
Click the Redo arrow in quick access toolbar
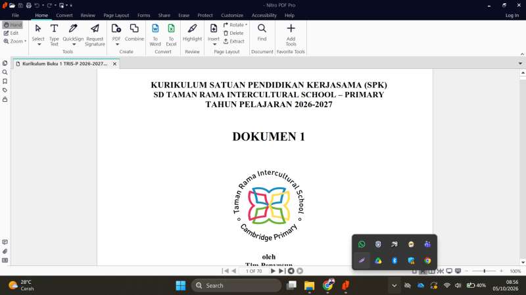point(49,5)
